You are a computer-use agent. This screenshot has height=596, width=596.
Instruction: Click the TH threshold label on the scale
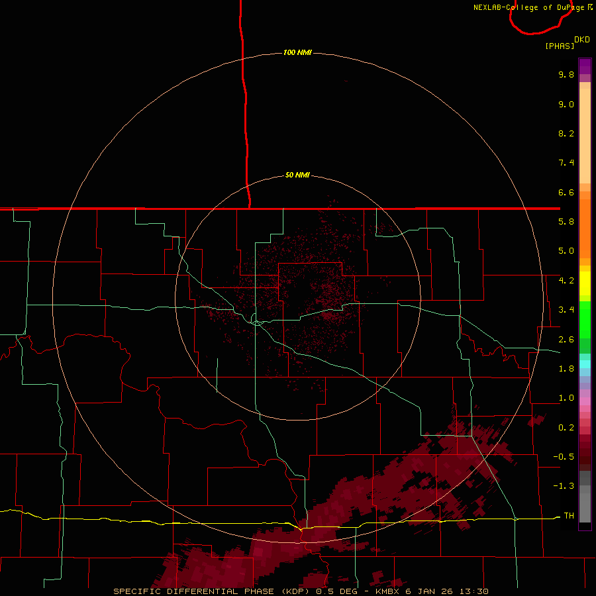[x=569, y=516]
